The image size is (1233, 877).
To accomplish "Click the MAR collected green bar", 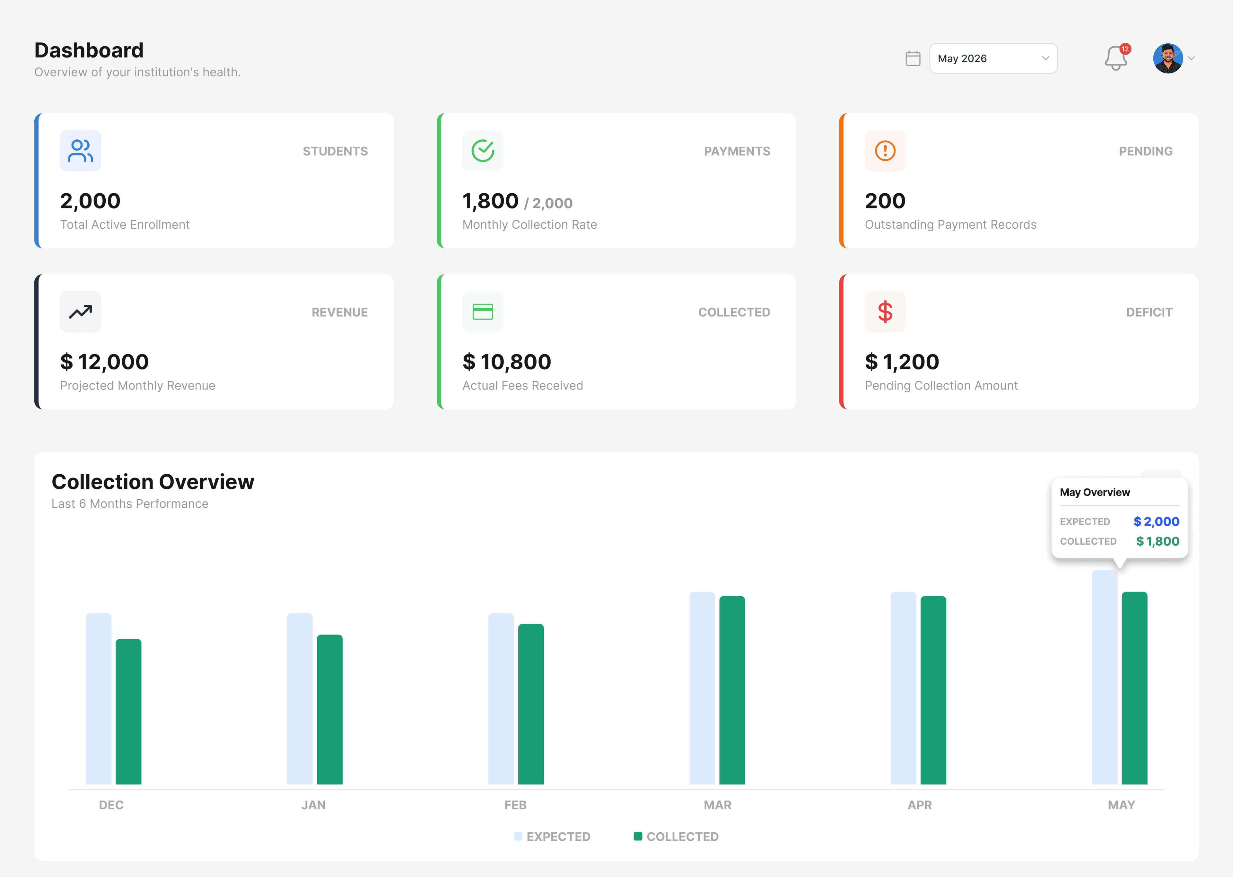I will (x=732, y=690).
